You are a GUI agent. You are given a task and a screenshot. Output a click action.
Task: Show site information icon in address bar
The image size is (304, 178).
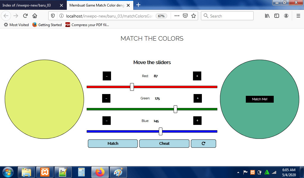coord(61,16)
